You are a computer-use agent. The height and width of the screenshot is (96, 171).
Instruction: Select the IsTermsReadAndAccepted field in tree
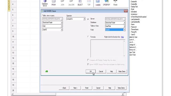[x=139, y=17]
